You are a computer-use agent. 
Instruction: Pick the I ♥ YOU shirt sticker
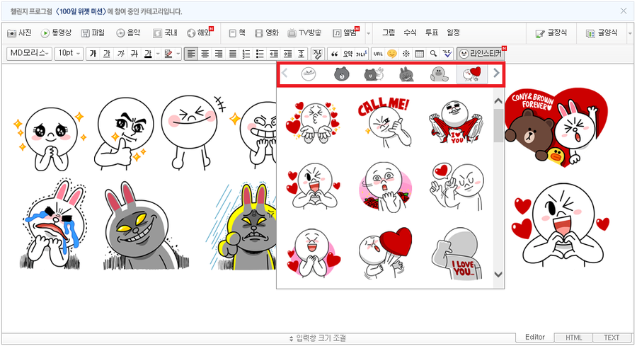[x=457, y=122]
